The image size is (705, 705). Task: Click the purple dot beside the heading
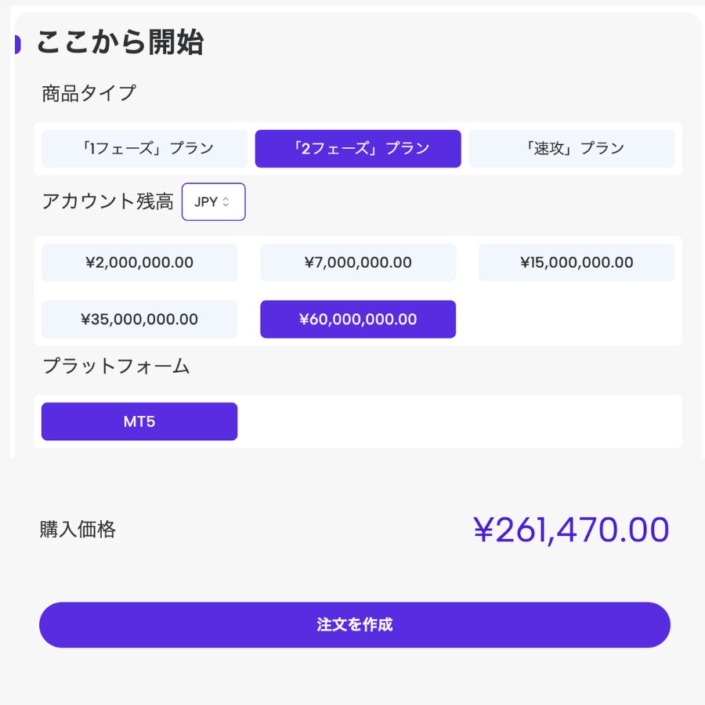point(16,45)
